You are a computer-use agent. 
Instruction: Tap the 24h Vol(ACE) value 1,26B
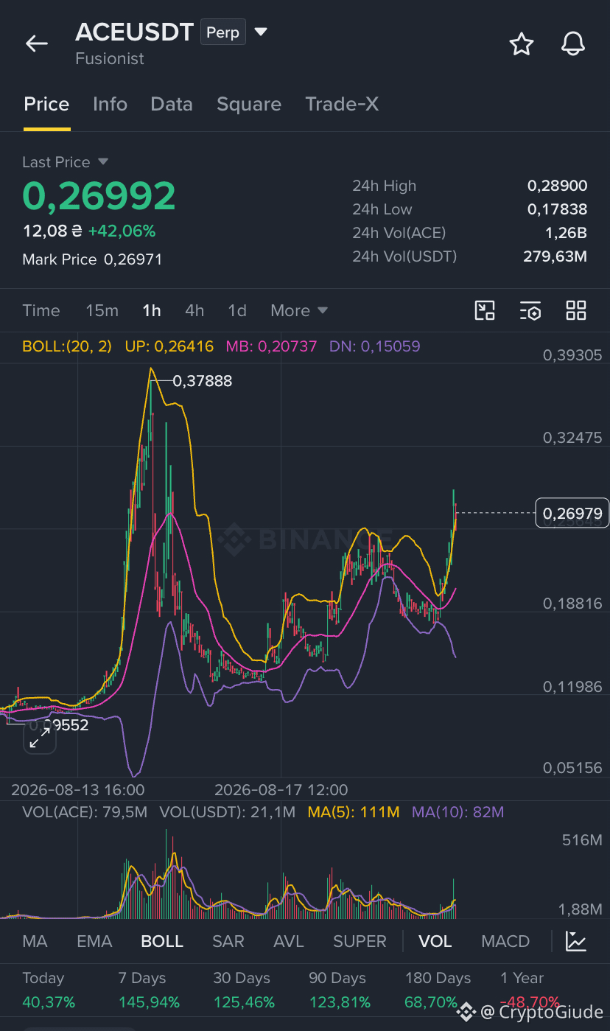567,233
